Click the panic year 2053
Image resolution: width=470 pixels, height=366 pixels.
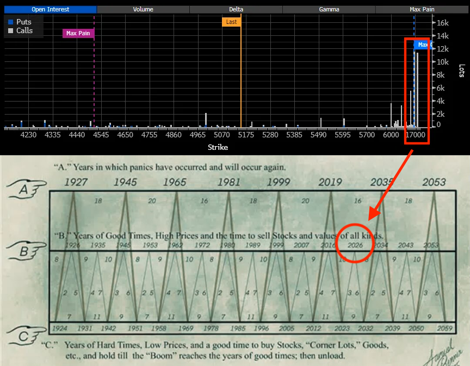pyautogui.click(x=434, y=182)
